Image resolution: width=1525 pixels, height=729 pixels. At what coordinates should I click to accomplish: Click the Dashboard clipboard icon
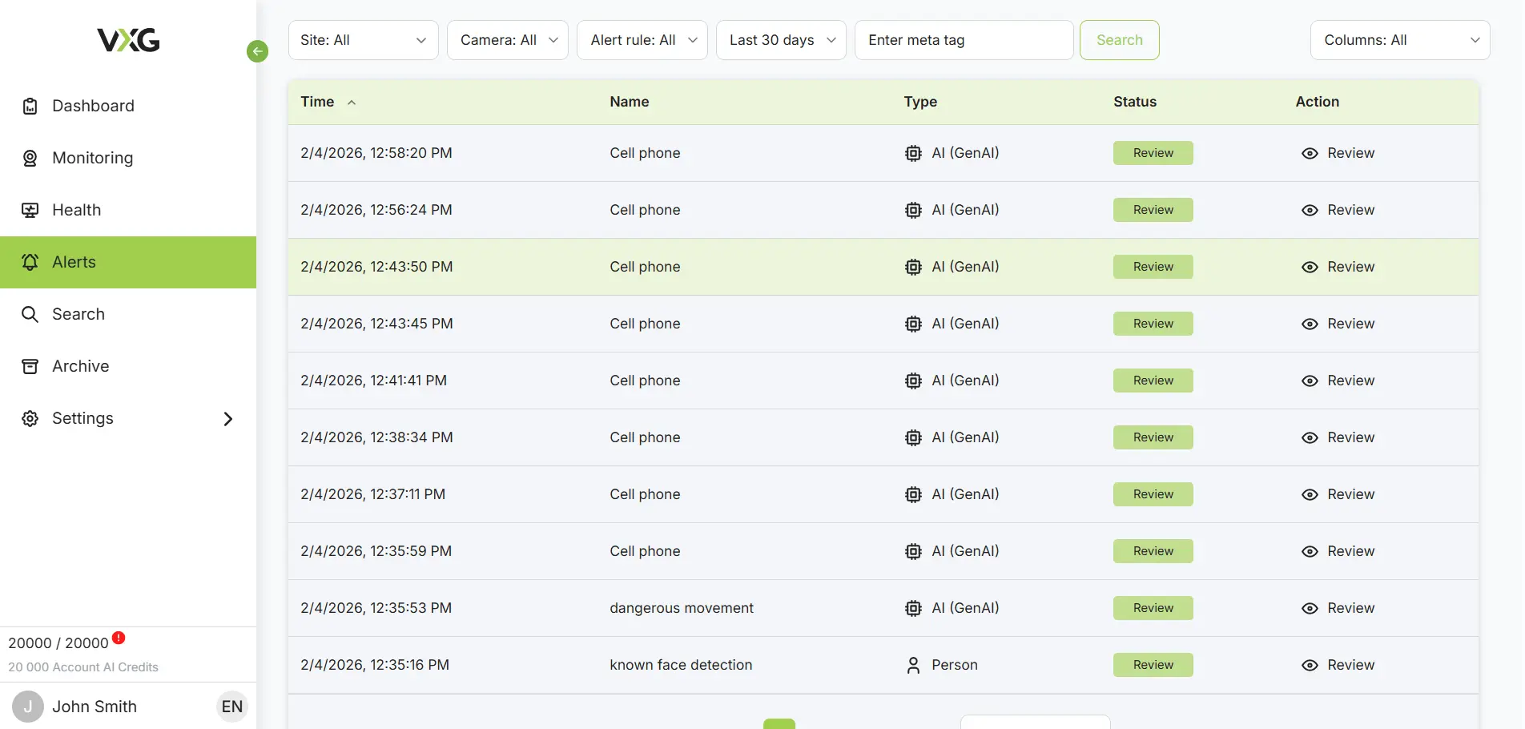click(30, 106)
